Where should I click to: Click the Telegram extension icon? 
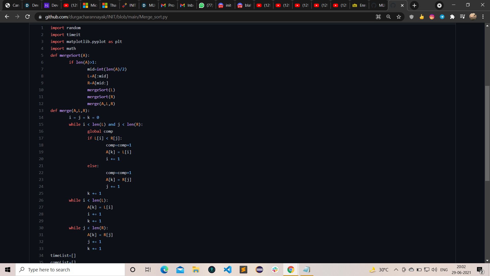pyautogui.click(x=442, y=17)
